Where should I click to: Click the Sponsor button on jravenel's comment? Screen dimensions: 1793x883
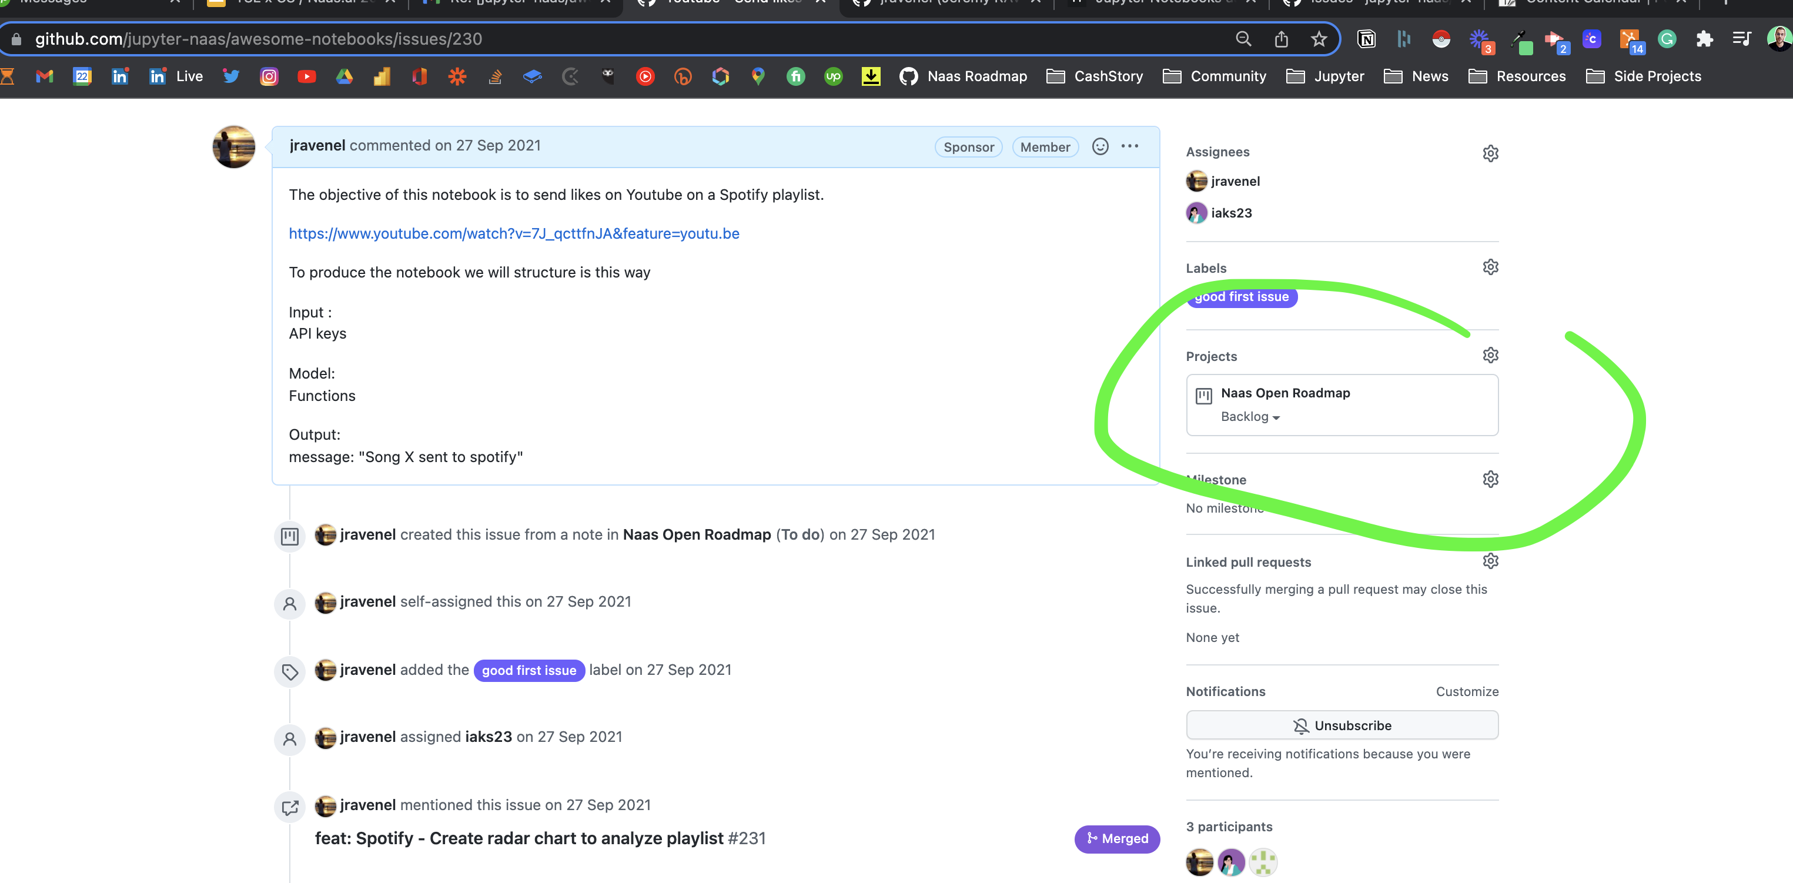pos(968,147)
